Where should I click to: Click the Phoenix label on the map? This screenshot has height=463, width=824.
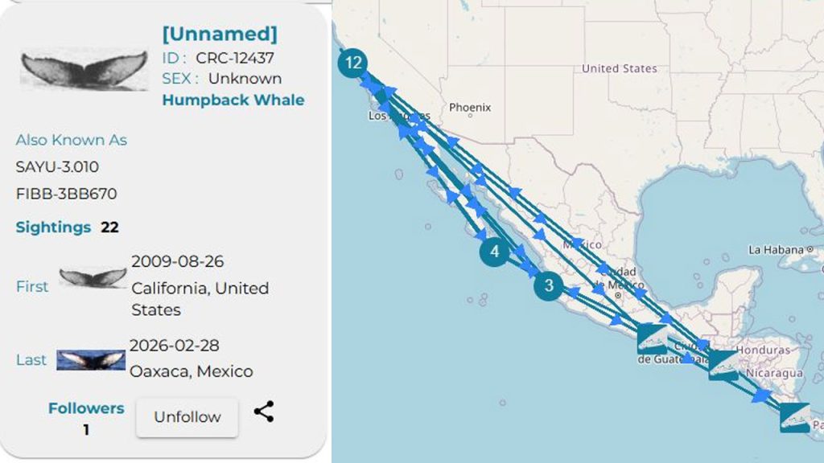(470, 107)
